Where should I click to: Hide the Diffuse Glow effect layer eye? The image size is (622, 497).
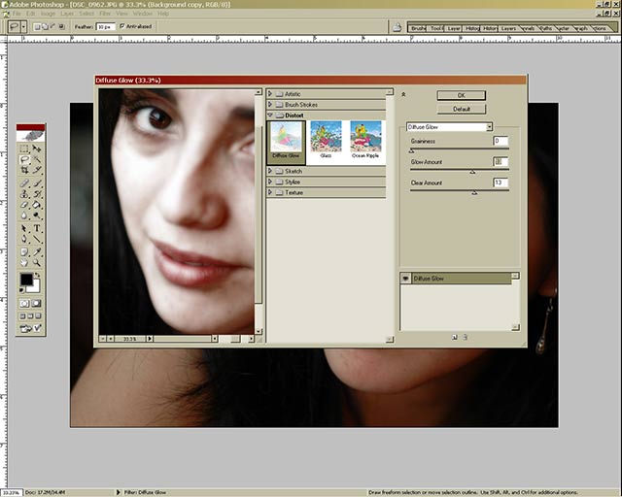(405, 279)
